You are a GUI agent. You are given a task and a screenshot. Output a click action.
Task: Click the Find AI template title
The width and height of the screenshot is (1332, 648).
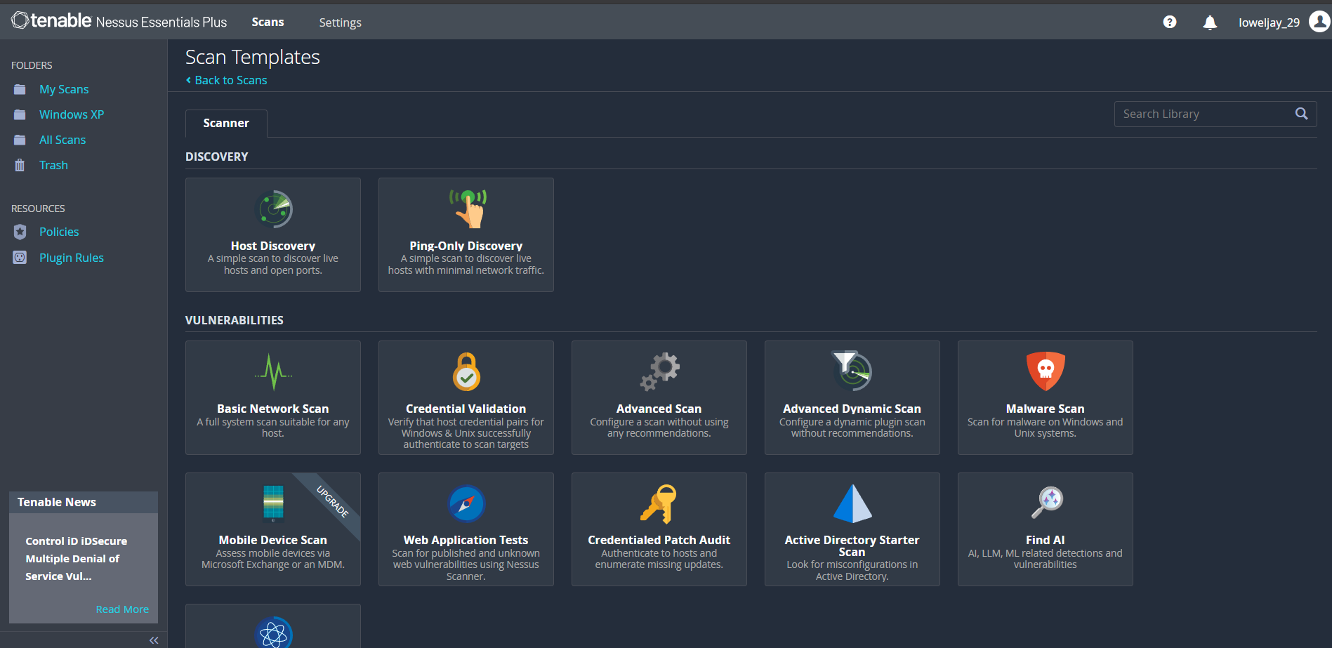click(1046, 540)
